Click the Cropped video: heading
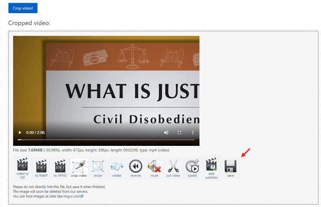 pyautogui.click(x=29, y=23)
